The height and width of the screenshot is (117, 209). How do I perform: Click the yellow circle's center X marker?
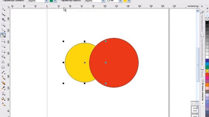tap(85, 63)
